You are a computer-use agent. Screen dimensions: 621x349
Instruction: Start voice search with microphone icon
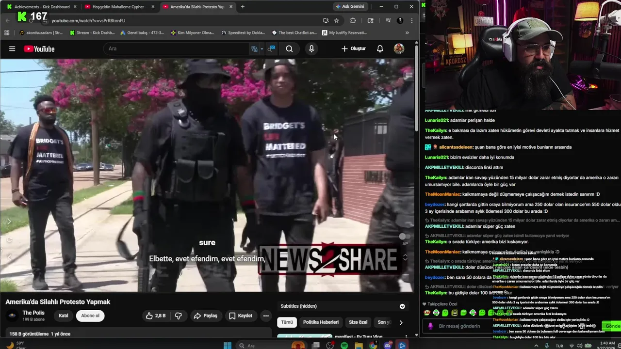(311, 48)
